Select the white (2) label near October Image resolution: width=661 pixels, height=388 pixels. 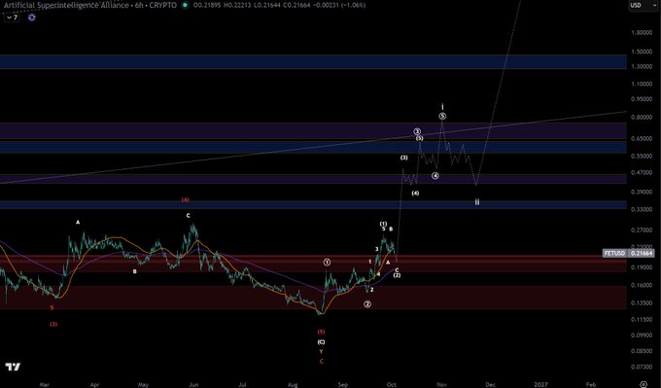[398, 275]
